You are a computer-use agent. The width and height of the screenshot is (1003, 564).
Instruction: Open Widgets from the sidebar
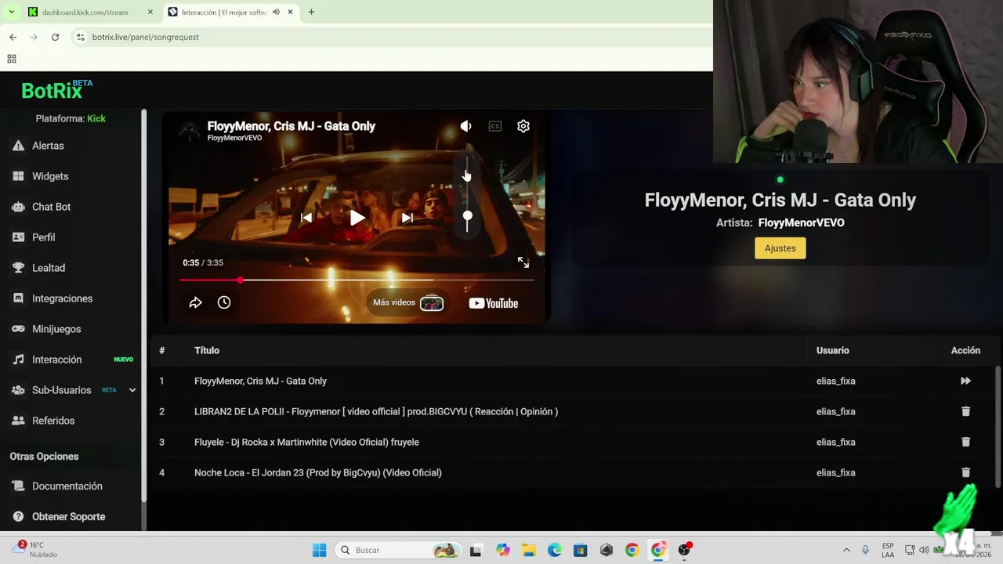pyautogui.click(x=50, y=176)
